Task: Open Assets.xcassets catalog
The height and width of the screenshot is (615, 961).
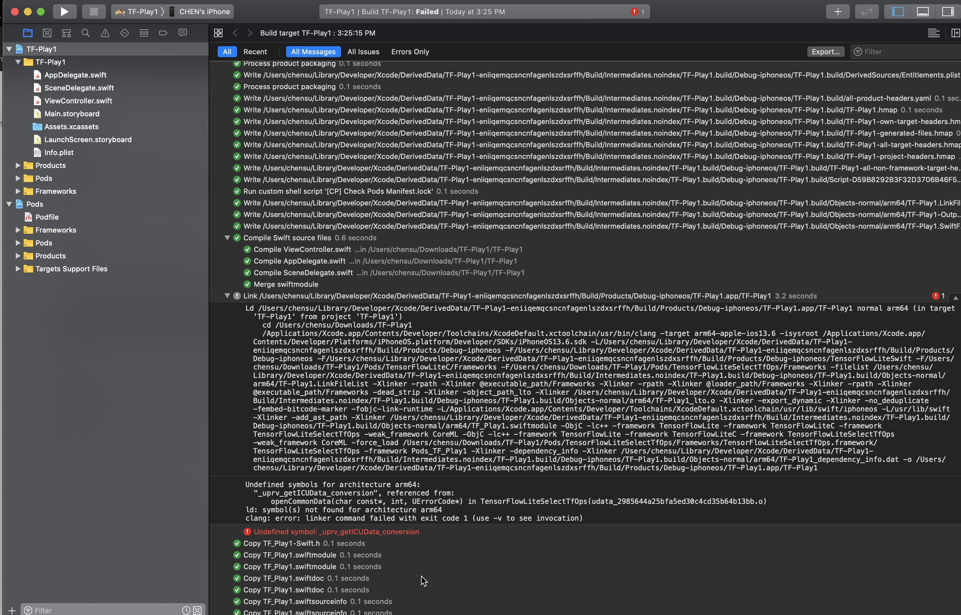Action: 71,127
